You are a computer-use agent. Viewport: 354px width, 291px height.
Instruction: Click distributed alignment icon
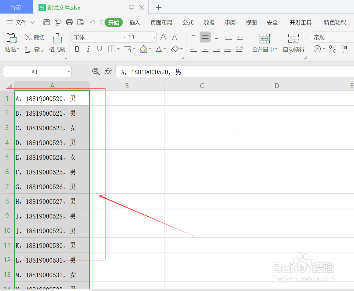239,49
